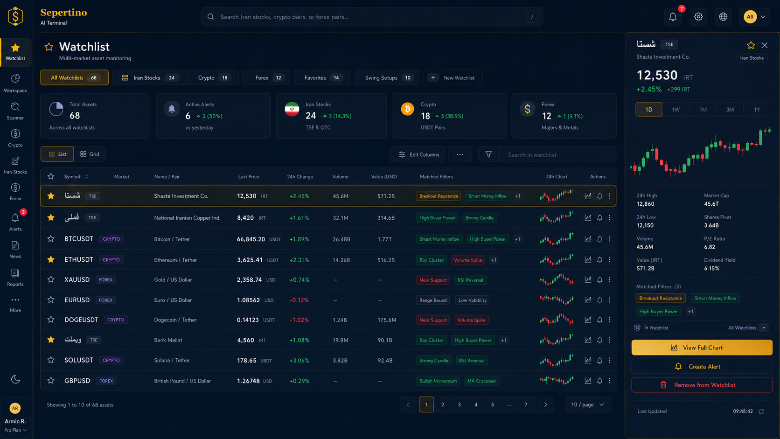Open language globe icon

[723, 17]
